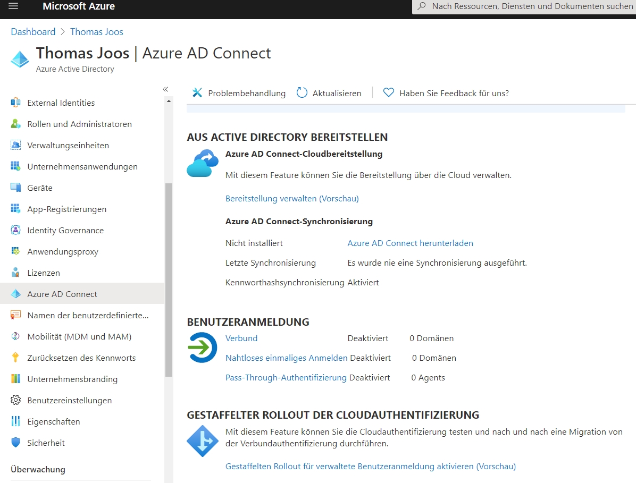Open Sicherheit menu item
This screenshot has height=483, width=636.
(x=46, y=443)
